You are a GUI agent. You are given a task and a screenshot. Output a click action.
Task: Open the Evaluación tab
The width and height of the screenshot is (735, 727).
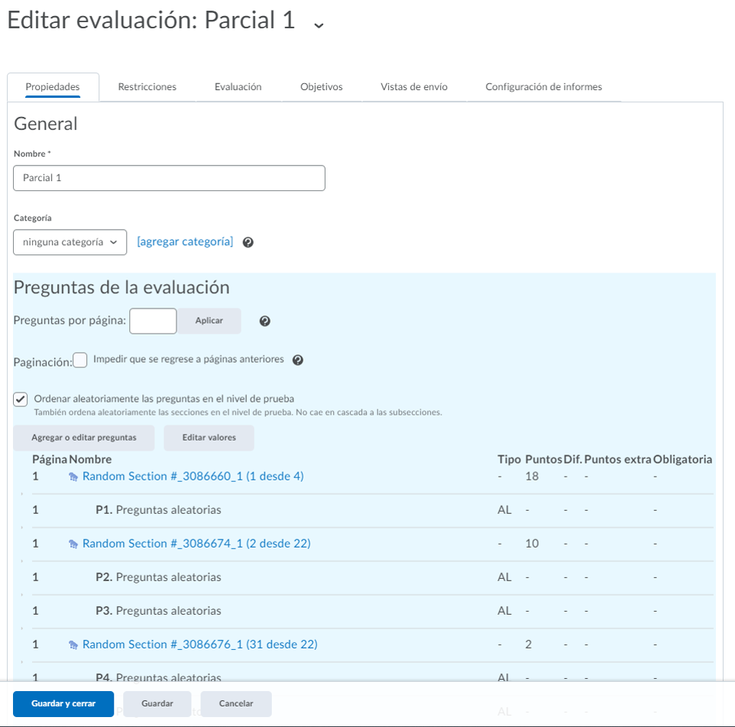(x=238, y=87)
